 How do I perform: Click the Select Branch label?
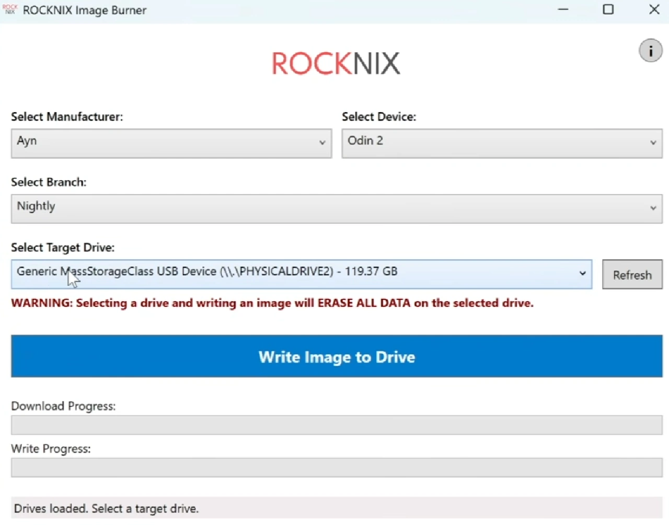point(49,182)
